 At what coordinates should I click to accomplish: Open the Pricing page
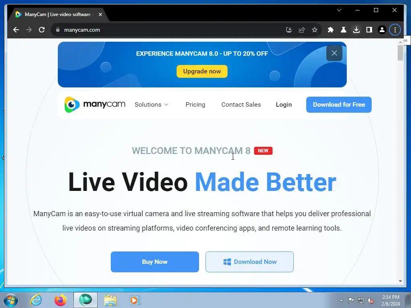(x=195, y=105)
